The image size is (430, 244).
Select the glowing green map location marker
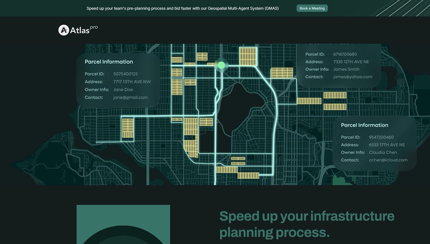[221, 65]
